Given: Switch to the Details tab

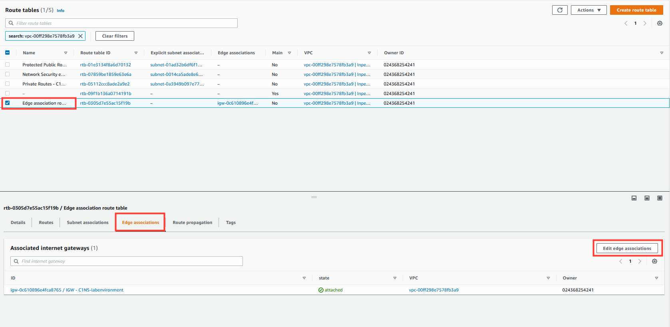Looking at the screenshot, I should 18,222.
